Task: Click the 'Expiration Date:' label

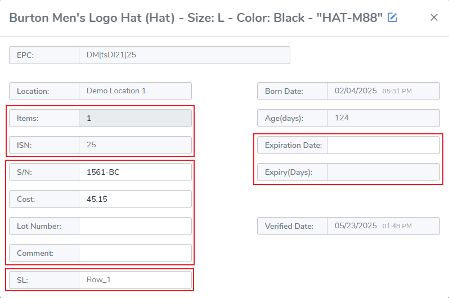Action: coord(293,145)
